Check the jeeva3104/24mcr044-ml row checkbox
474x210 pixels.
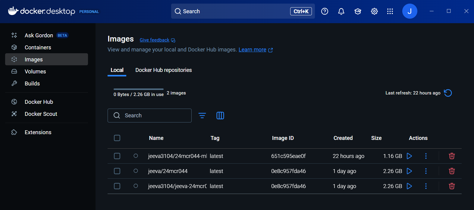click(117, 156)
